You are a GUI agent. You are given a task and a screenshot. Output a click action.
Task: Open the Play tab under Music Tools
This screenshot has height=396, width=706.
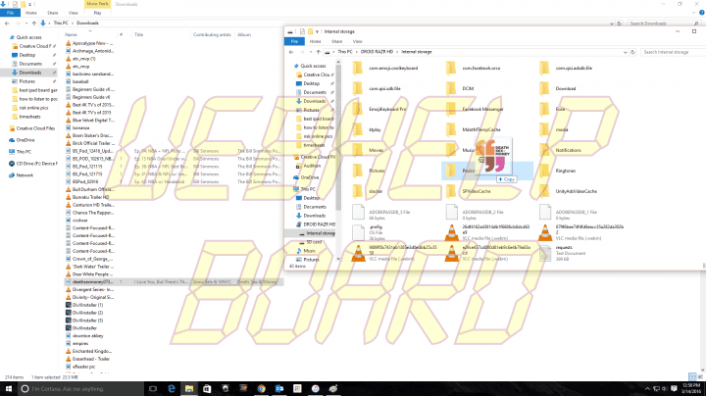[x=97, y=13]
